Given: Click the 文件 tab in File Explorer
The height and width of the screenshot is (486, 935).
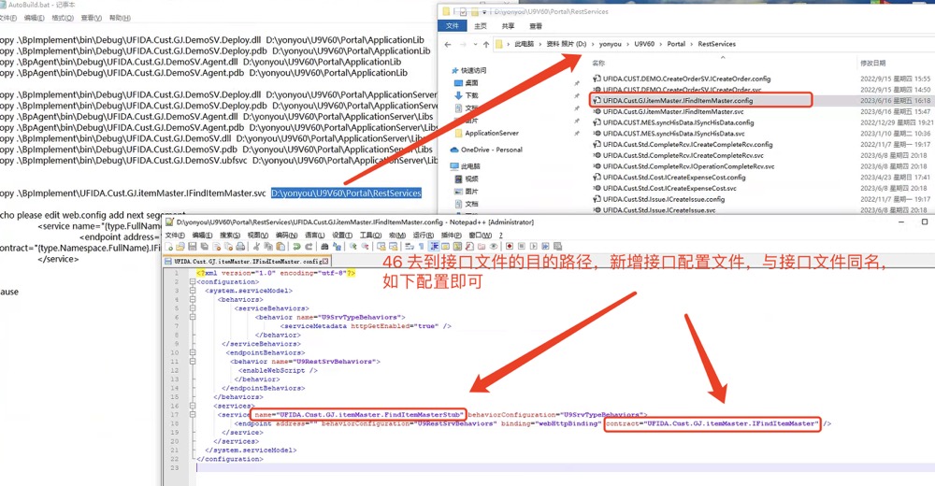Looking at the screenshot, I should (x=452, y=26).
